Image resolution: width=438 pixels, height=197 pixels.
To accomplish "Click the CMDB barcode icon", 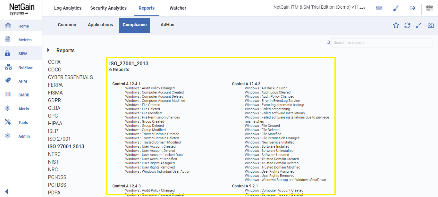I will pyautogui.click(x=8, y=94).
